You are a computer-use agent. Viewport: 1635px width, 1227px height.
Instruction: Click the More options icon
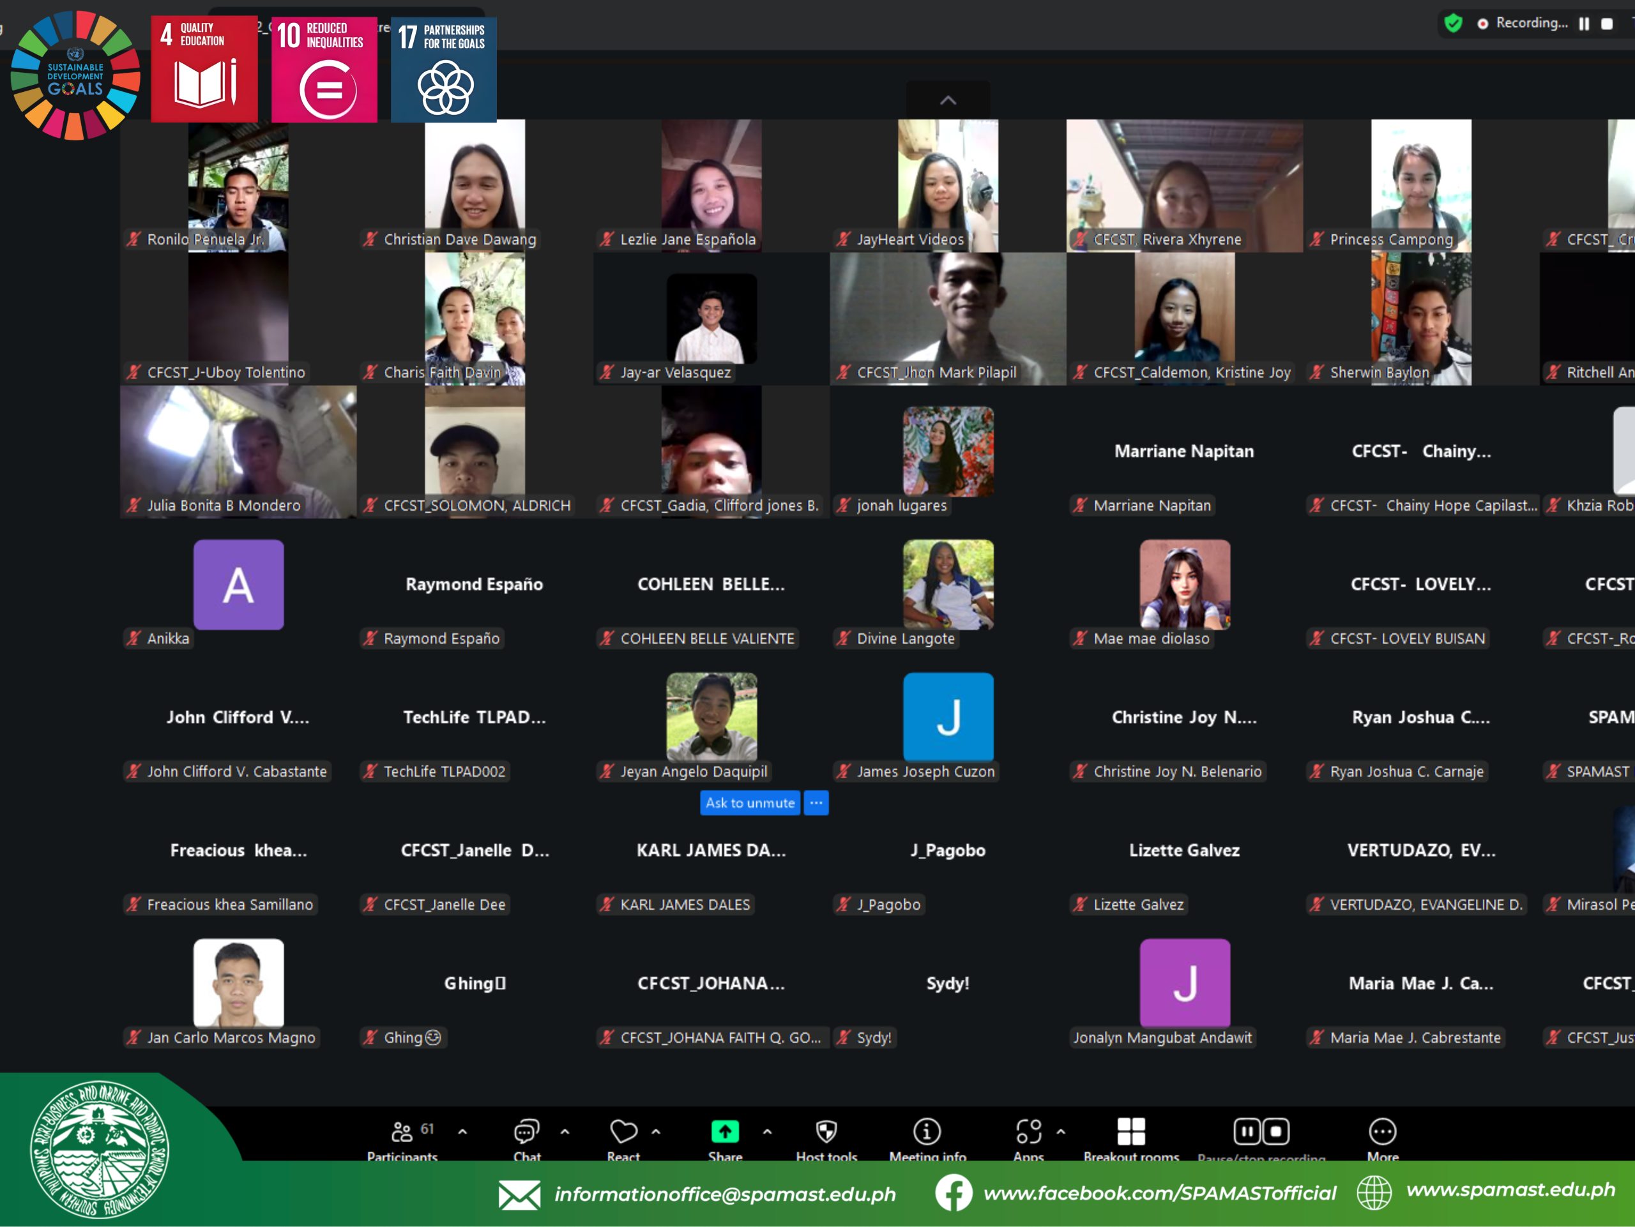coord(1382,1131)
